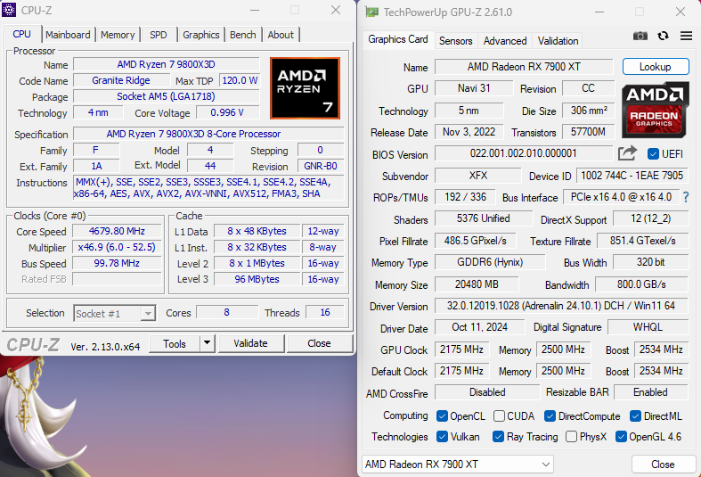This screenshot has width=701, height=477.
Task: Click the GPU-Z screenshot camera icon
Action: pos(640,37)
